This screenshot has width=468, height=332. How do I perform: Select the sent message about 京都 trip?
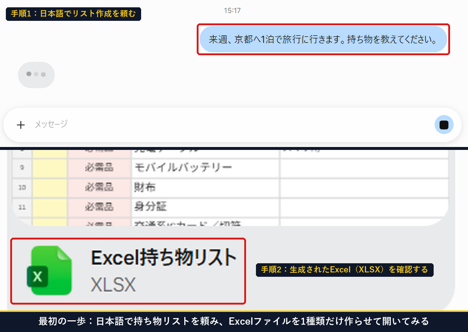click(x=323, y=39)
